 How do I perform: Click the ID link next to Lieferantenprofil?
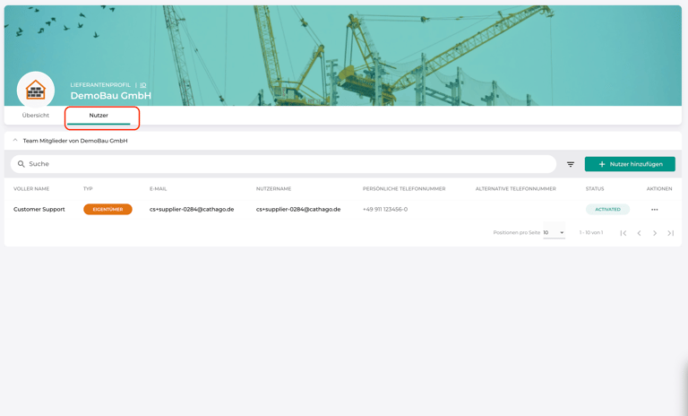(143, 85)
